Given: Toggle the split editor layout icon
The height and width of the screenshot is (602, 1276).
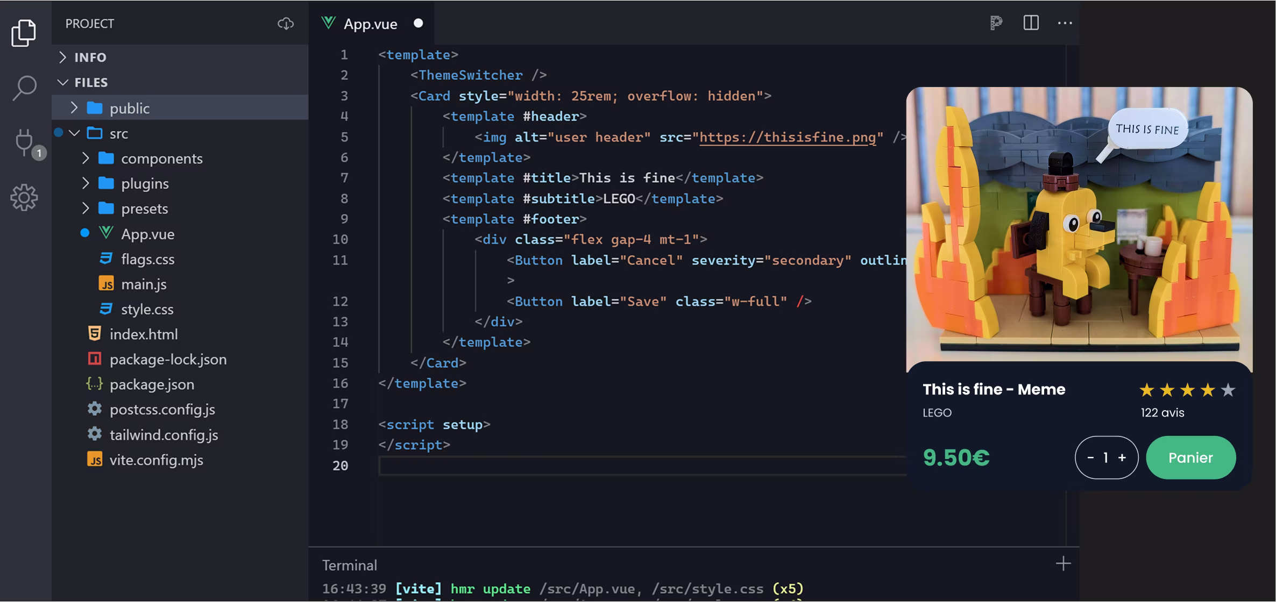Looking at the screenshot, I should point(1031,23).
